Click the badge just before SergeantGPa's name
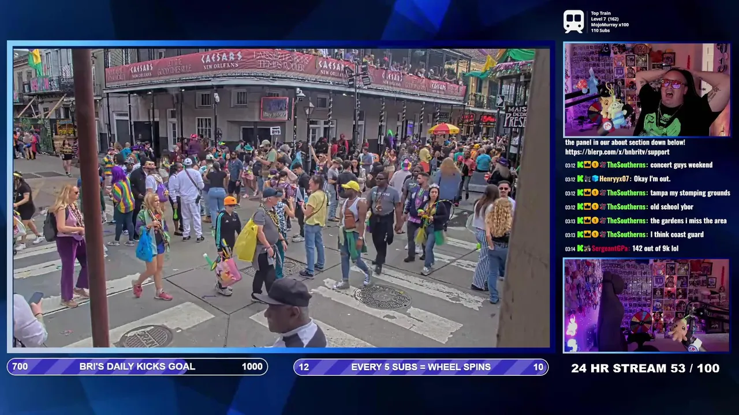This screenshot has height=415, width=739. point(588,248)
